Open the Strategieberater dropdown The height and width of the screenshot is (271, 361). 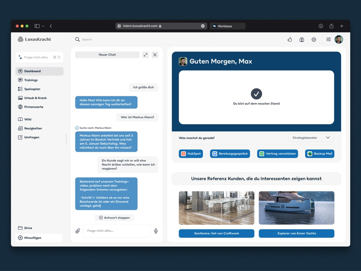coord(310,137)
